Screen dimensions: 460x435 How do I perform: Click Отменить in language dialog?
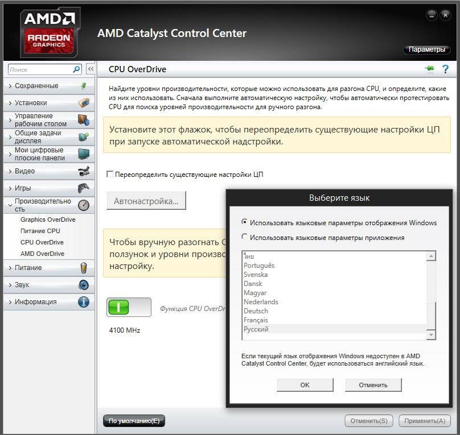373,385
